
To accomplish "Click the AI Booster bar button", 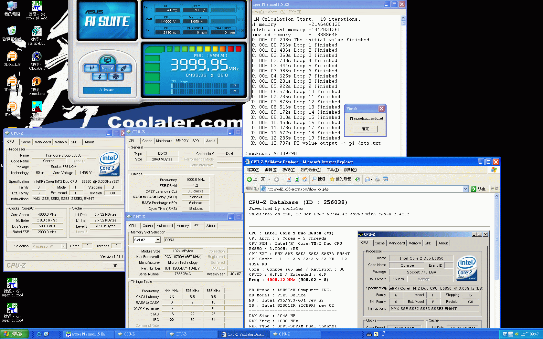I will [107, 90].
